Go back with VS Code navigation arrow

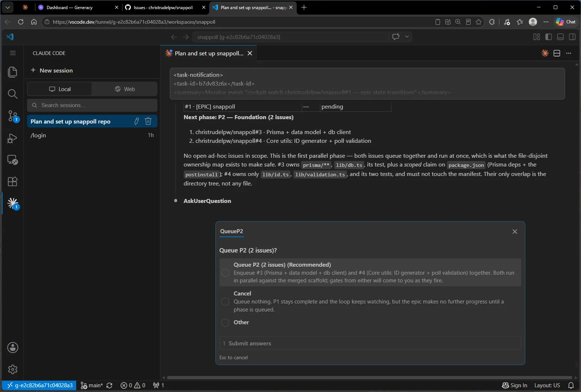pos(174,37)
